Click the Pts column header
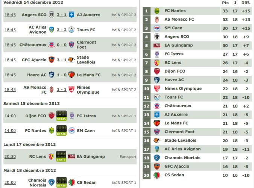254x188 pixels. point(225,3)
